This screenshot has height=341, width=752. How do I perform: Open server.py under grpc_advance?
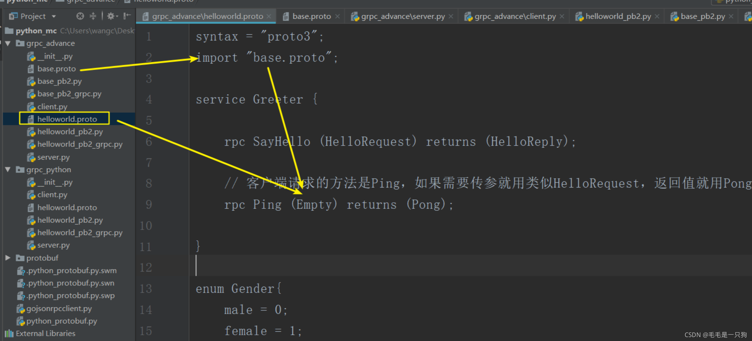(53, 157)
